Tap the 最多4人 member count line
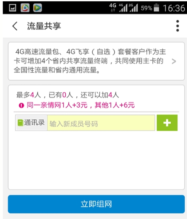This screenshot has height=219, width=187. pos(68,95)
